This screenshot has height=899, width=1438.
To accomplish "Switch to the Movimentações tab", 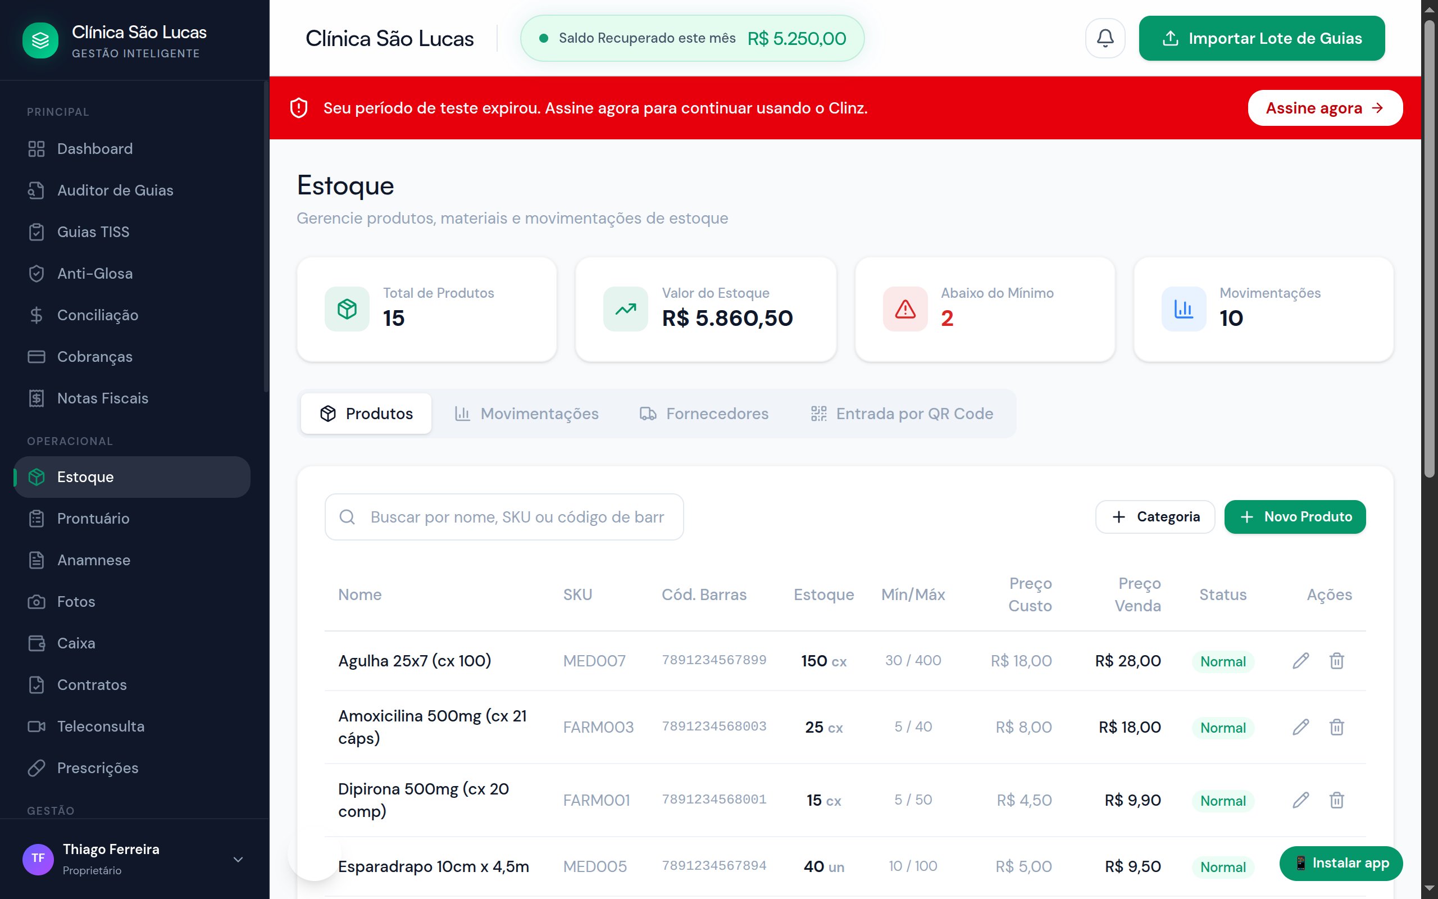I will click(x=526, y=413).
